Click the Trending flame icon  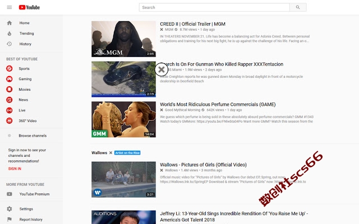(10, 34)
